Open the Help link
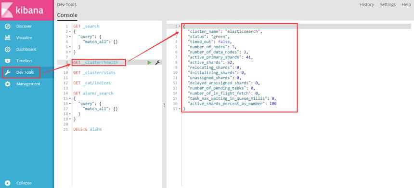The height and width of the screenshot is (188, 414). 406,4
